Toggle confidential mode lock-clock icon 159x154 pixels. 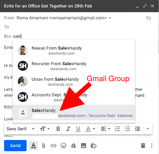pos(94,146)
